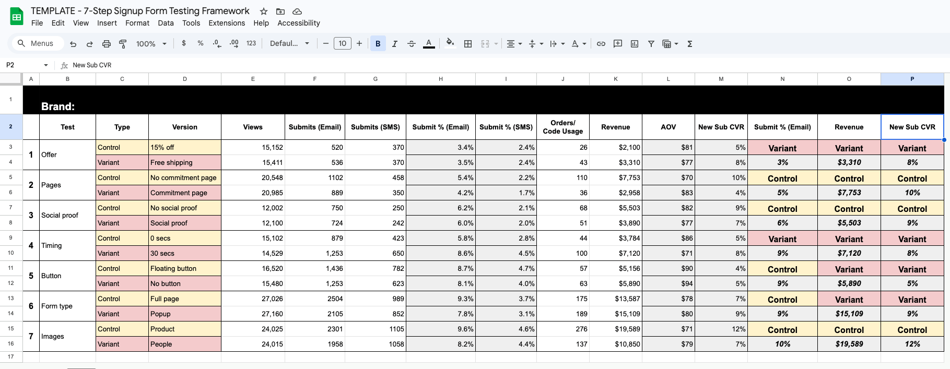Open the Edit menu

(58, 23)
